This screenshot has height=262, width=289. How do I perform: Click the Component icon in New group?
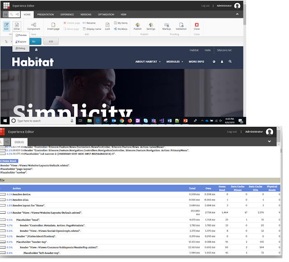[33, 26]
